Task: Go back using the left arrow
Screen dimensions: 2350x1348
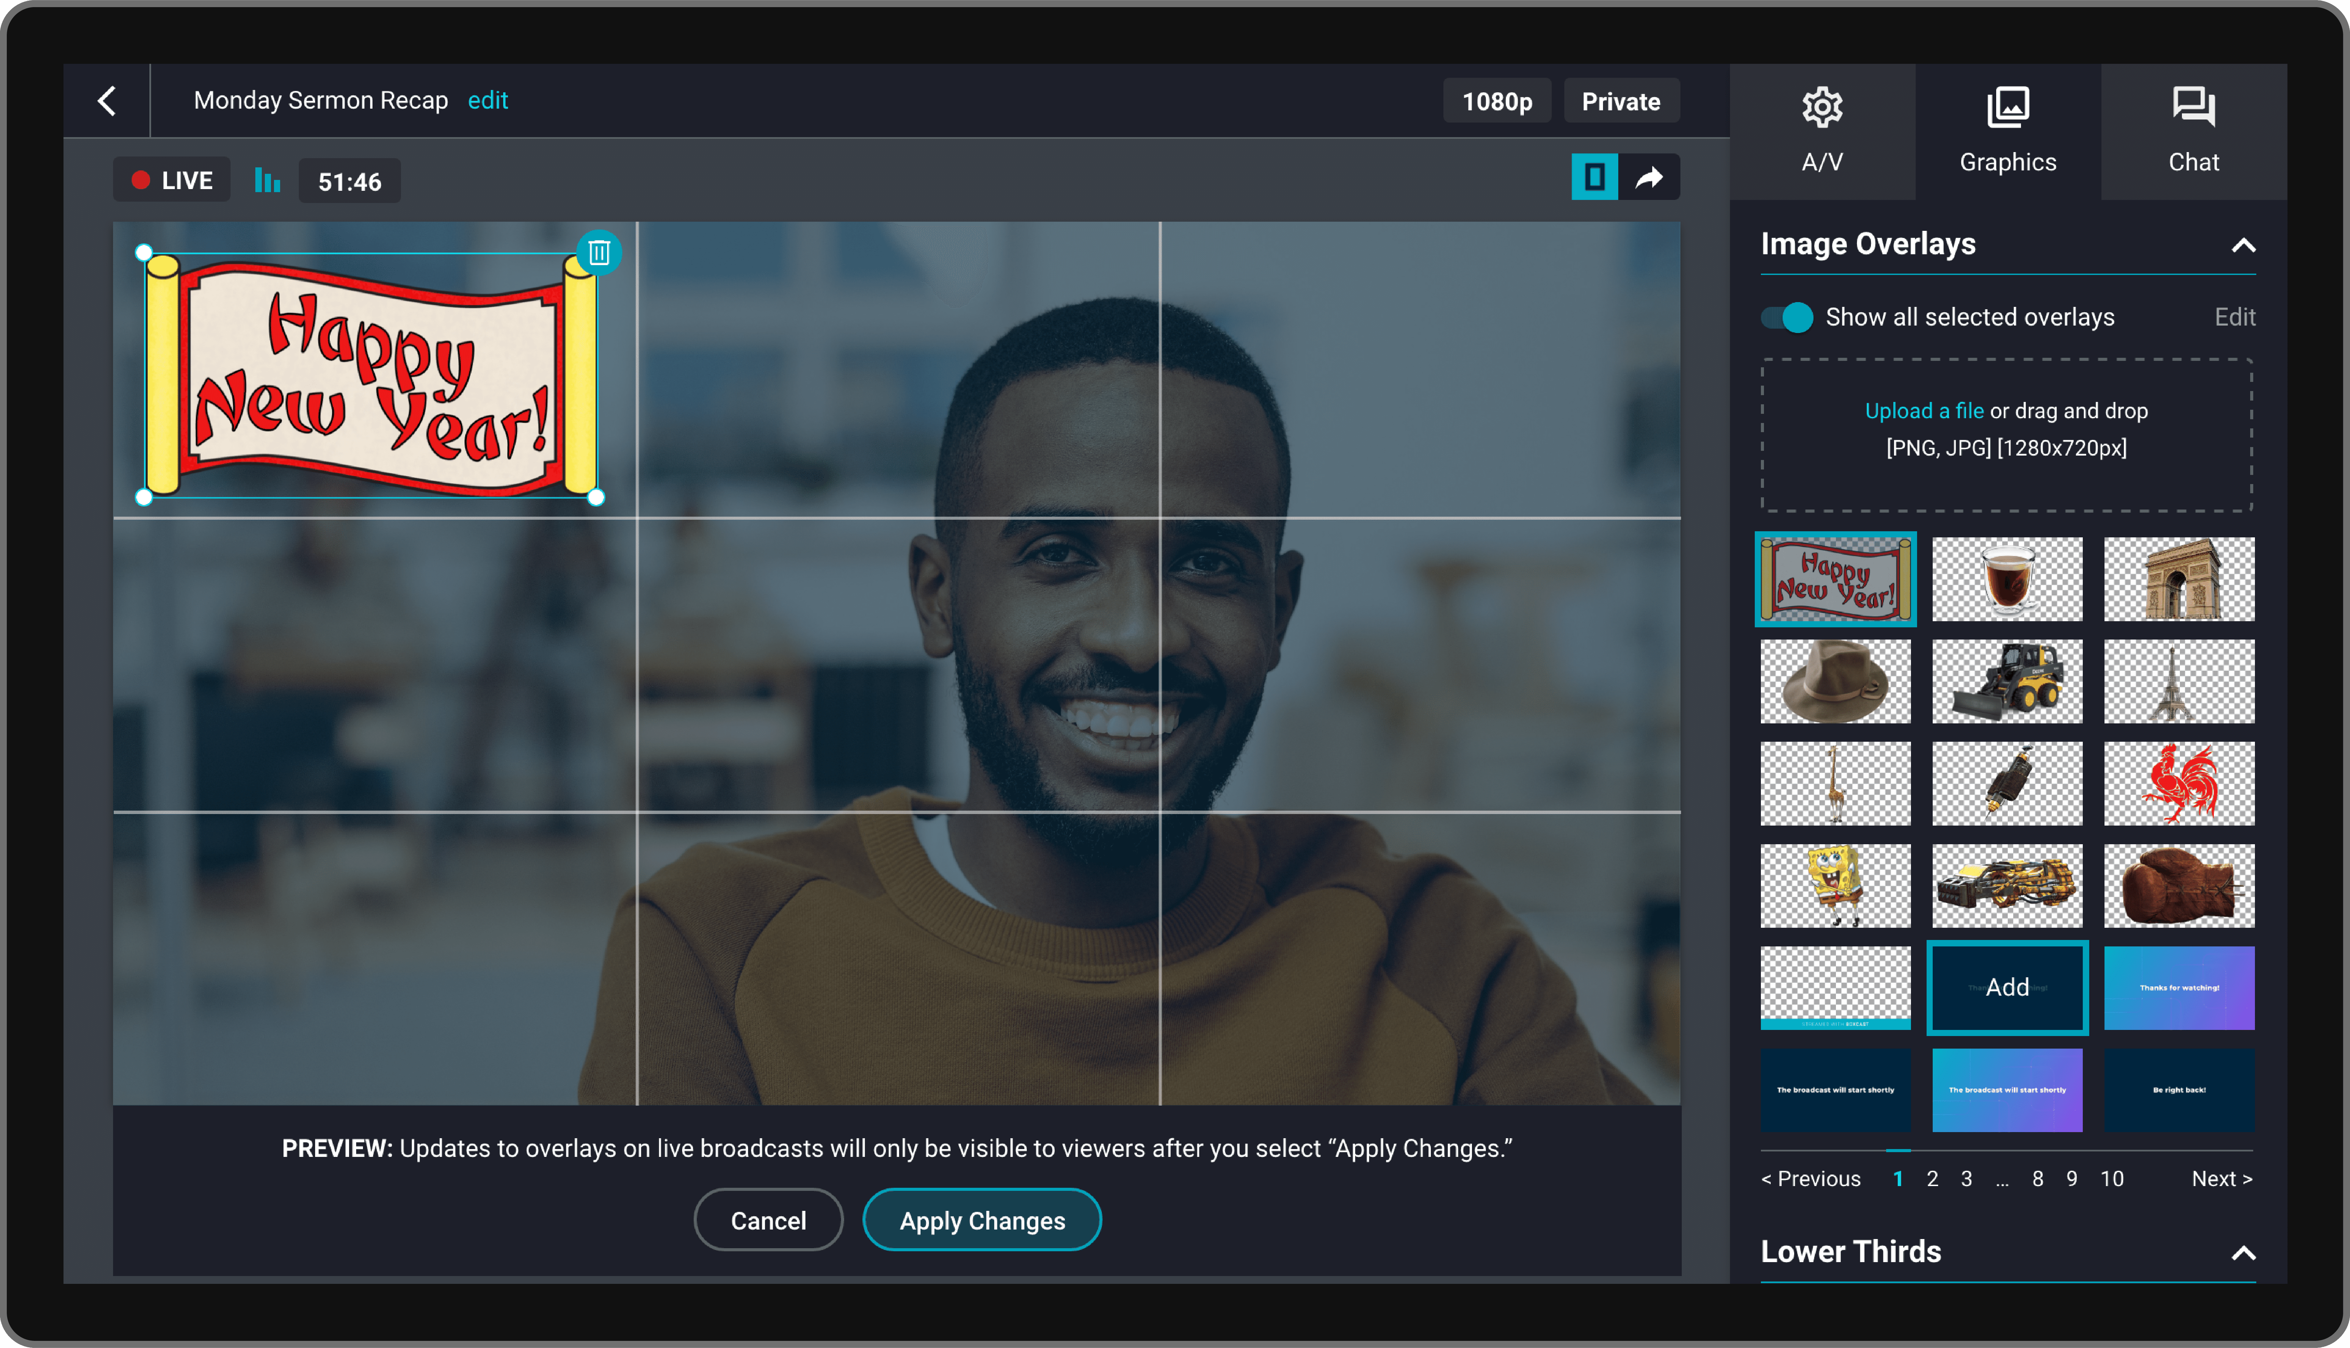Action: pyautogui.click(x=107, y=101)
